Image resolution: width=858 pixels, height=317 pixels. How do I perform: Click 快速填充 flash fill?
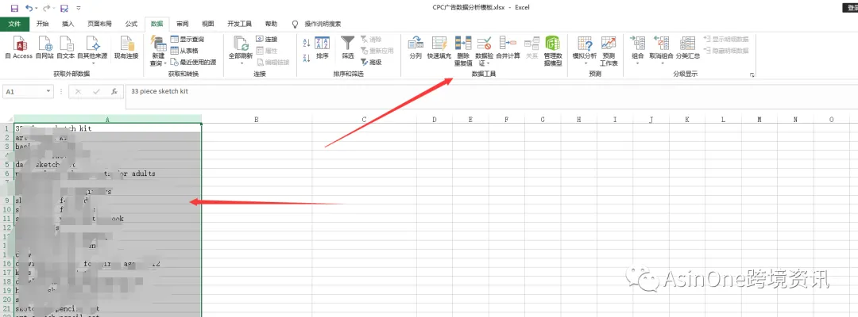coord(439,48)
